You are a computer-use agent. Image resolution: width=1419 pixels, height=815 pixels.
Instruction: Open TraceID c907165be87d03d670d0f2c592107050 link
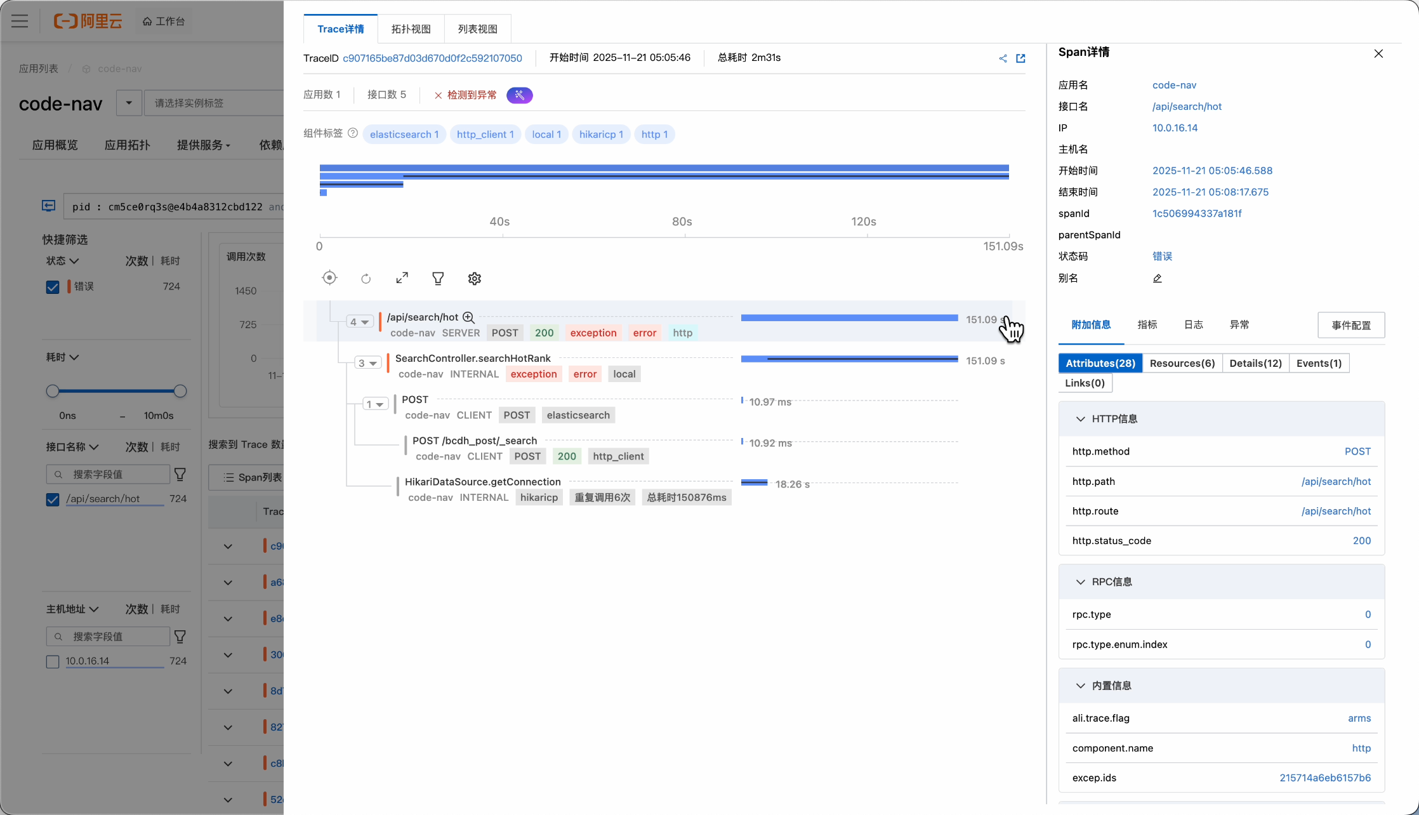432,58
